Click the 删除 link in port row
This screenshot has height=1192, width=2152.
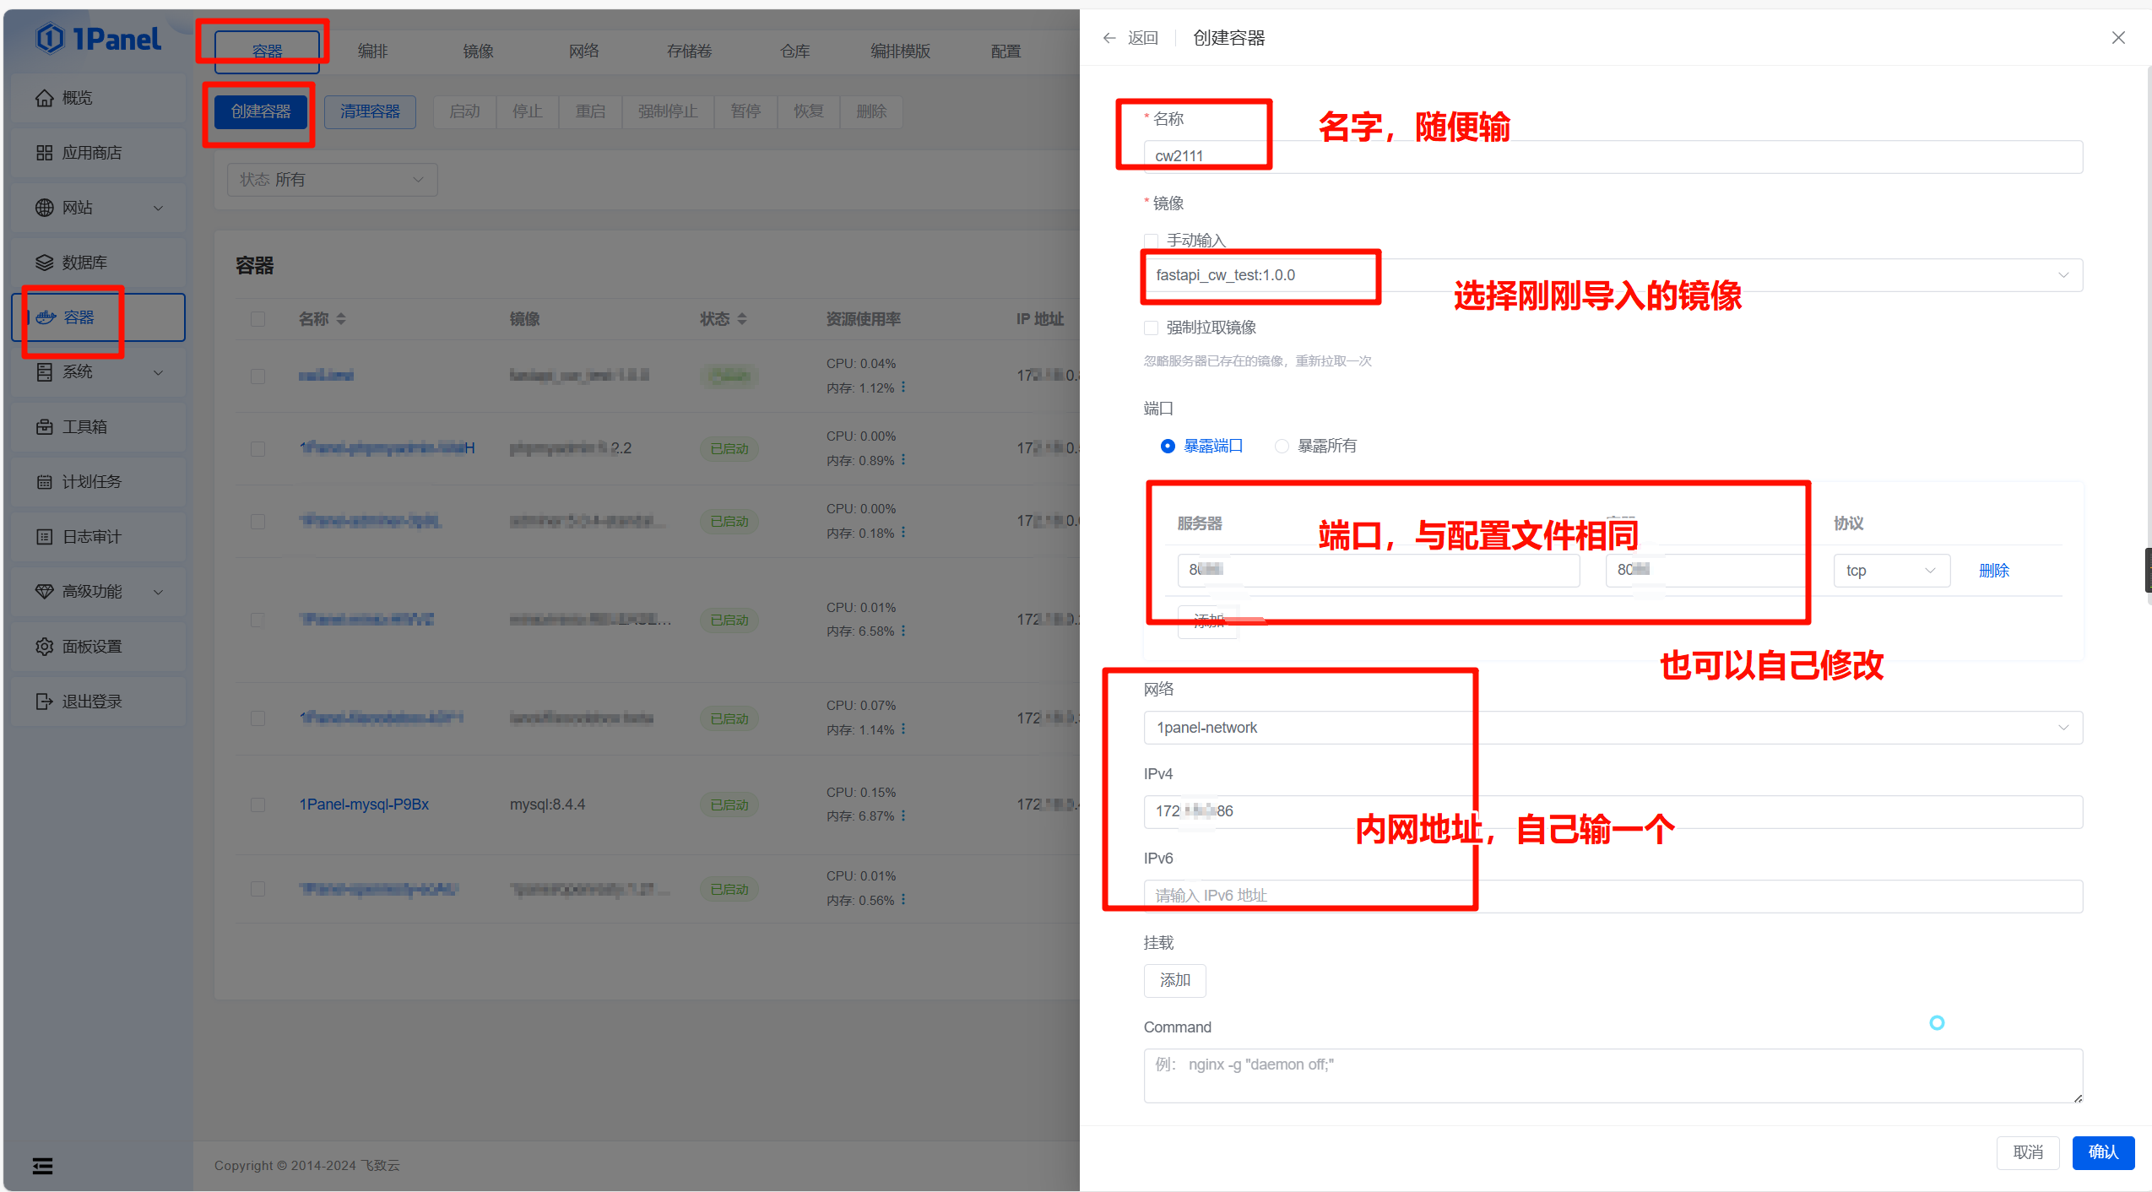[x=1993, y=571]
